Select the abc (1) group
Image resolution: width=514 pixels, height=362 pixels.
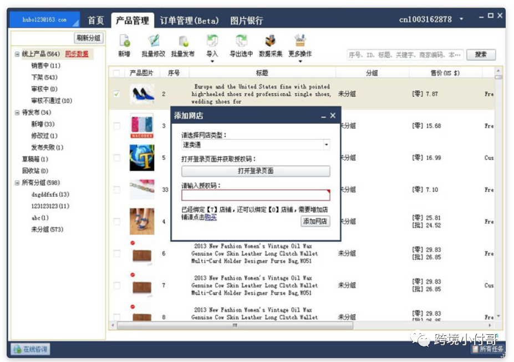(x=40, y=218)
